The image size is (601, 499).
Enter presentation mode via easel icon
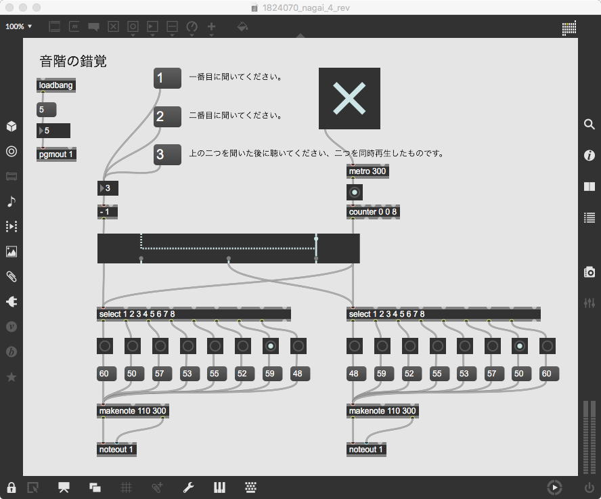64,487
